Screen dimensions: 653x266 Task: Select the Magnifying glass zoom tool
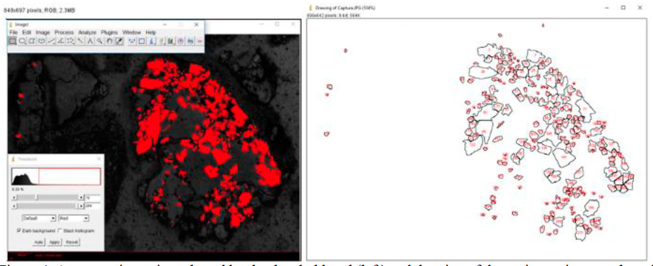100,40
